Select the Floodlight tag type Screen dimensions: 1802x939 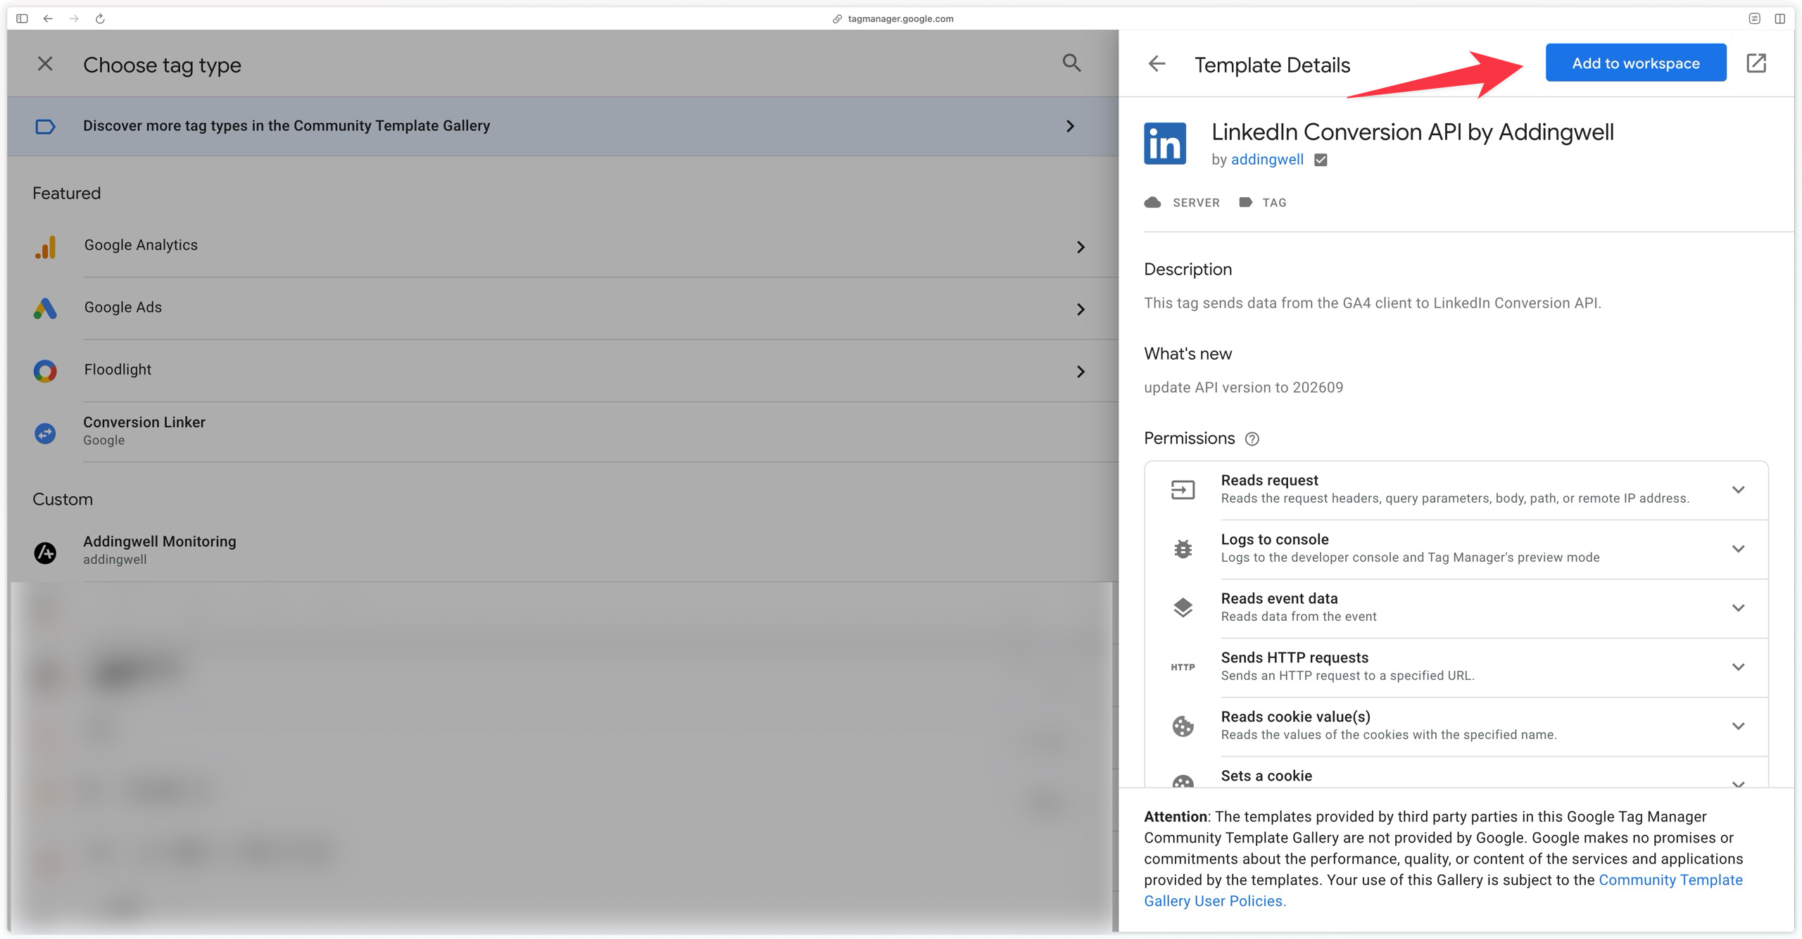point(562,370)
